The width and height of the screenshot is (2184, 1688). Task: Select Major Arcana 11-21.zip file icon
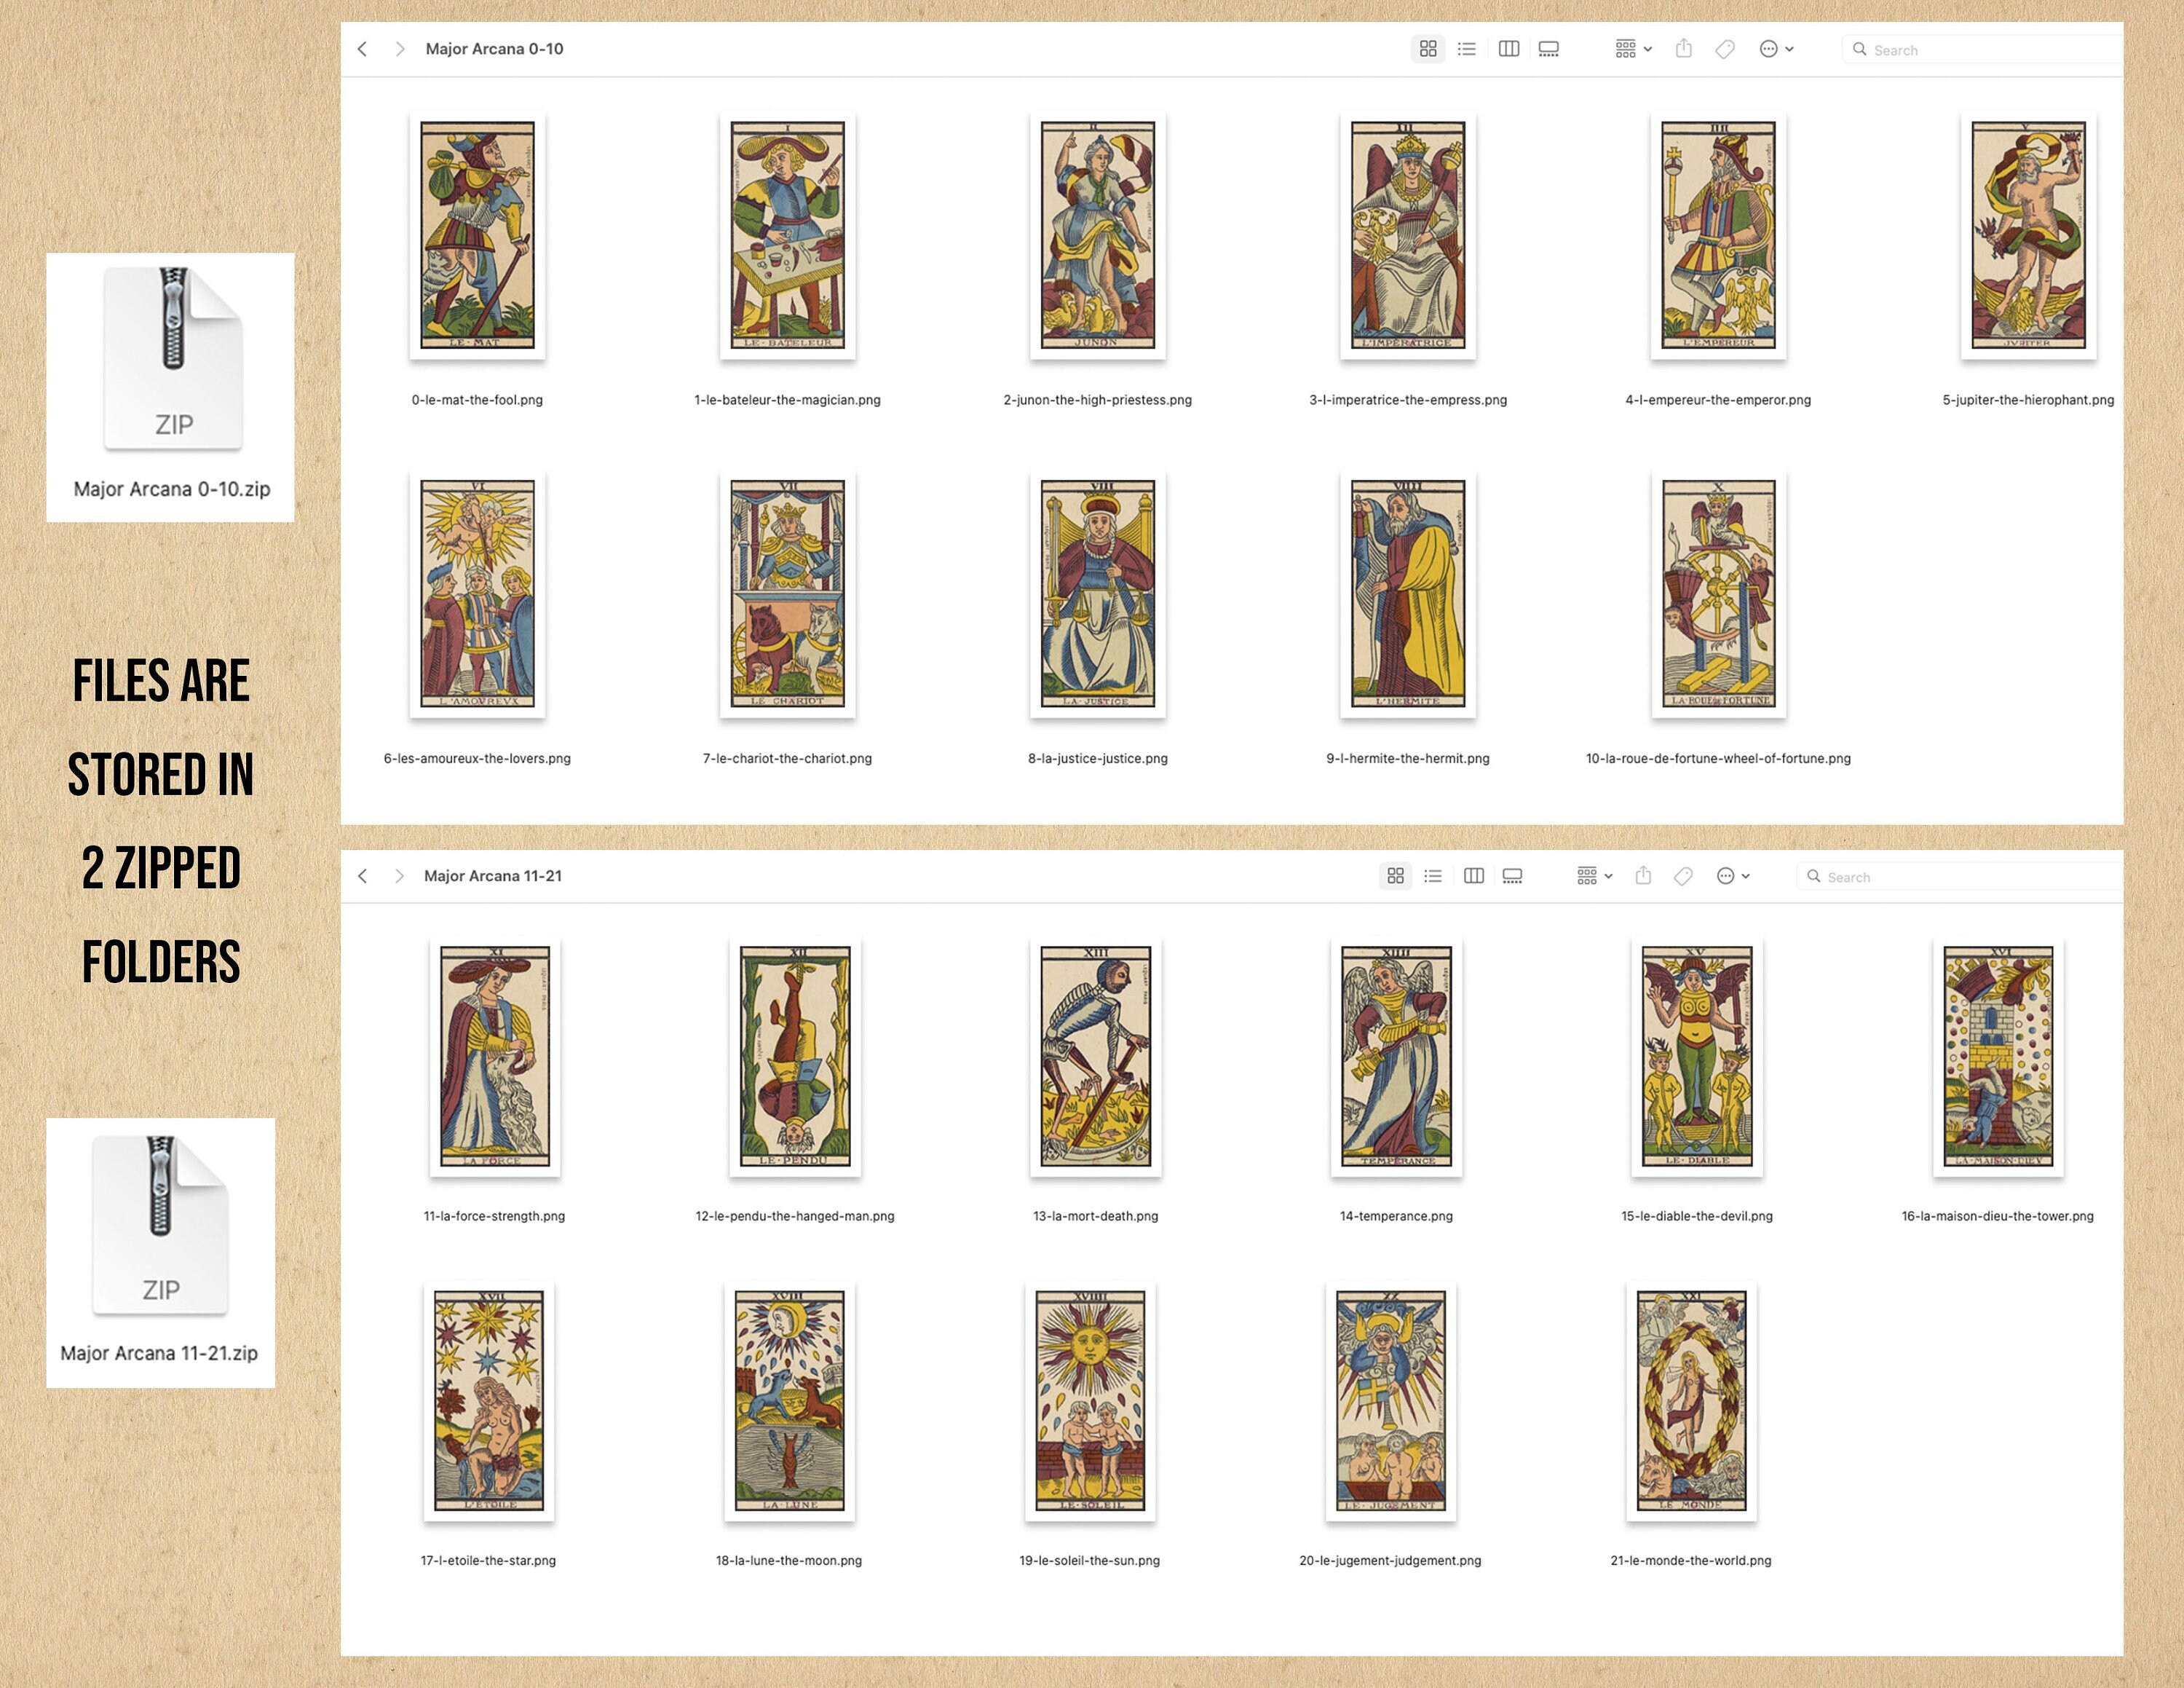(x=160, y=1225)
